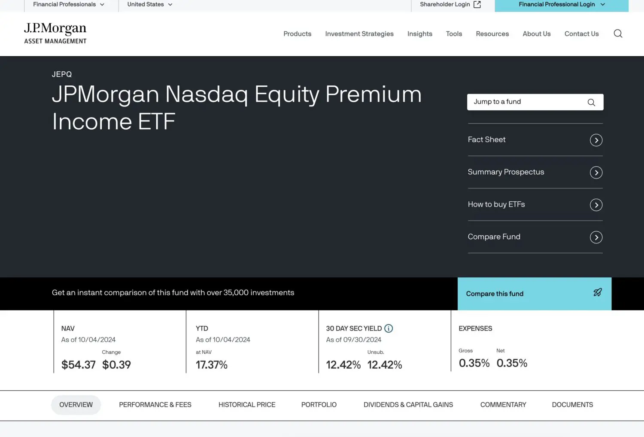This screenshot has height=437, width=644.
Task: Click the Summary Prospectus arrow icon
Action: [x=596, y=172]
